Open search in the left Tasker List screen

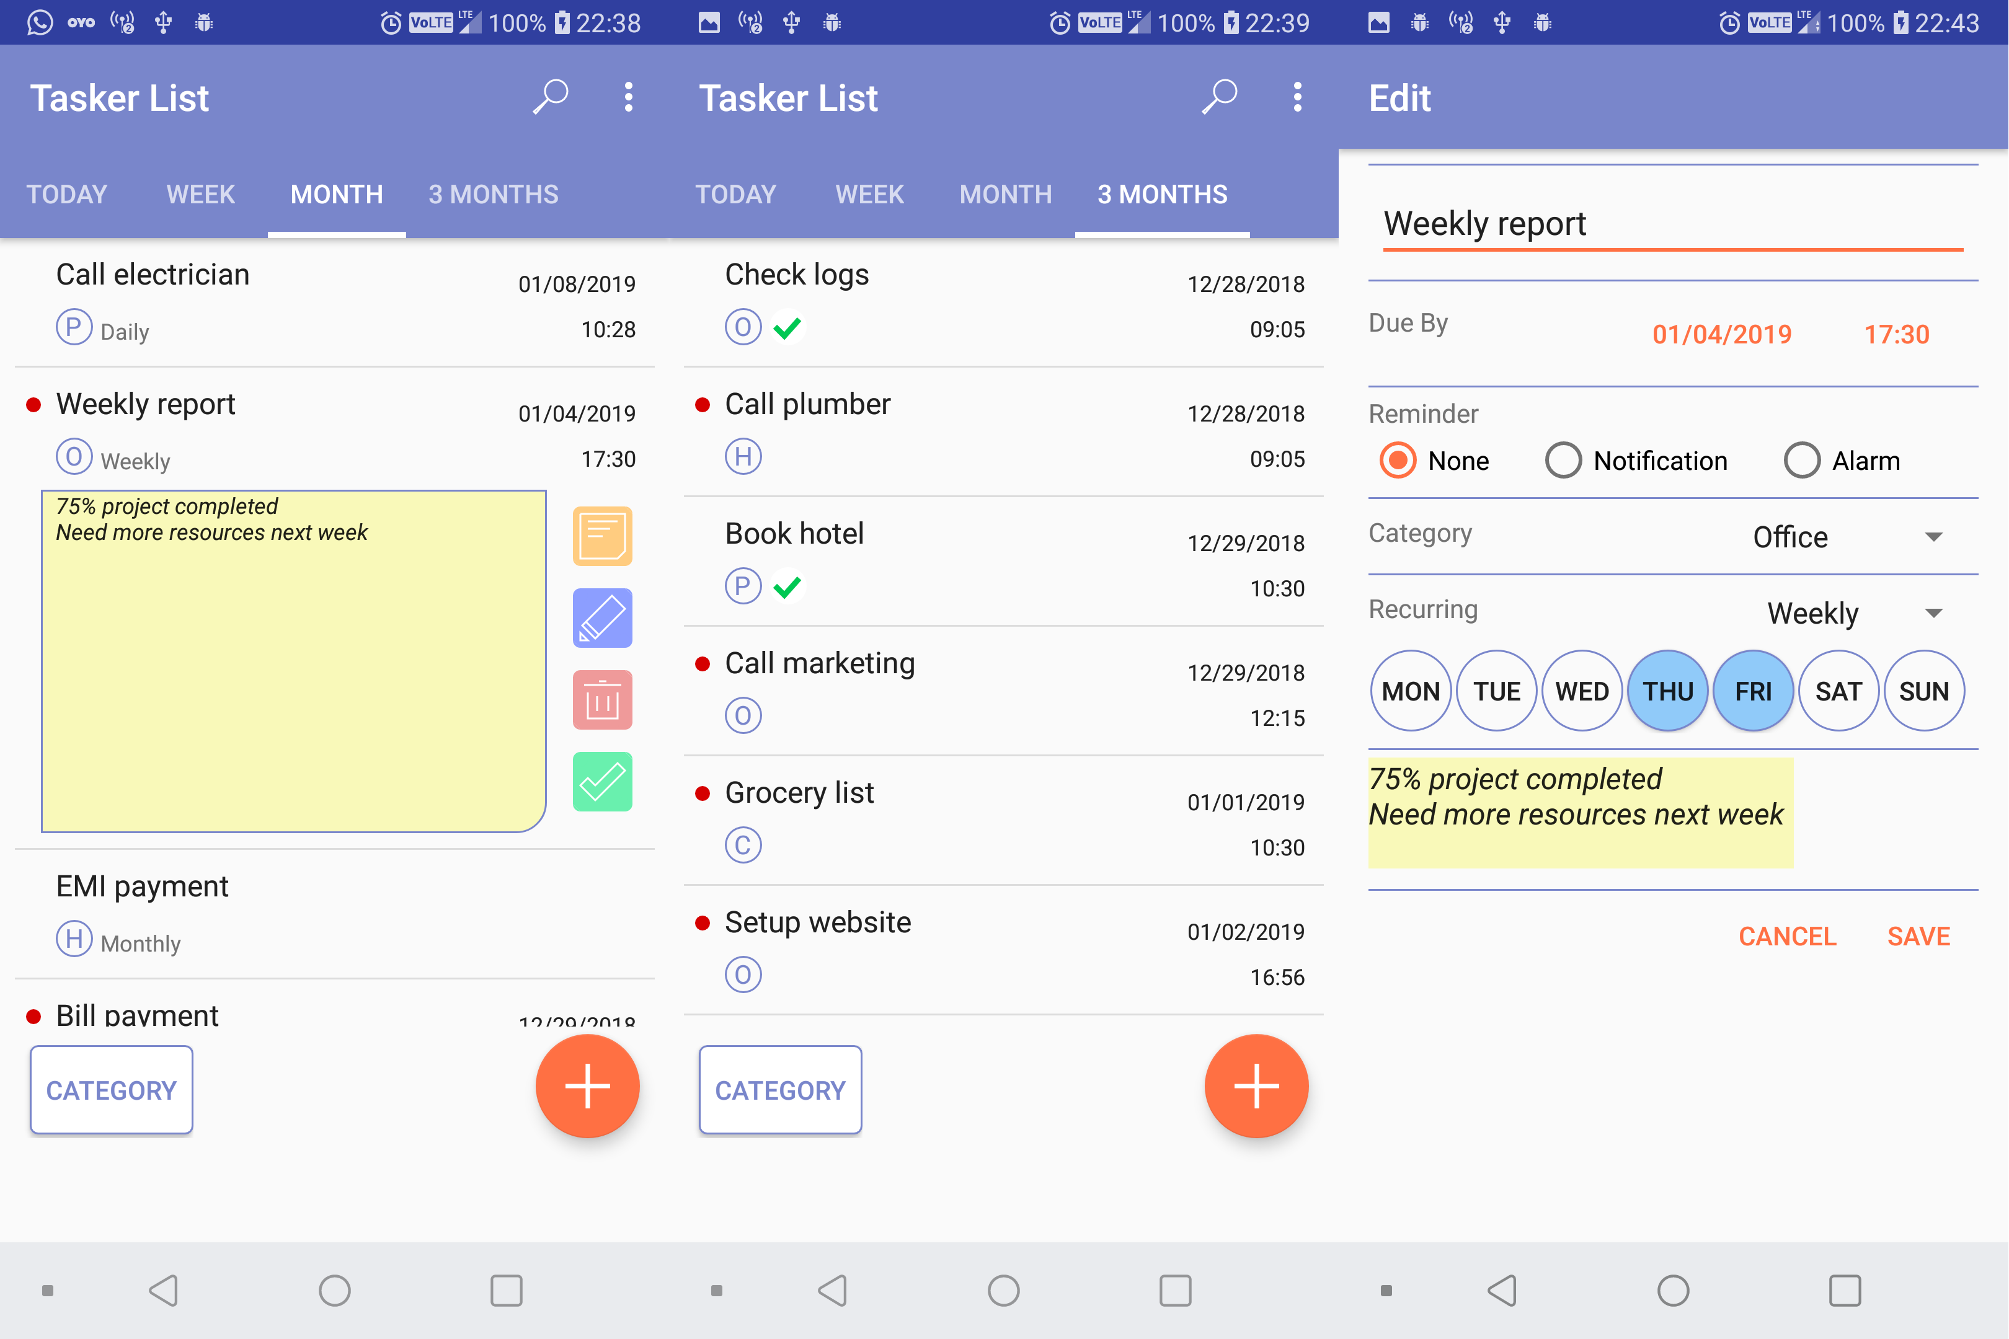[551, 97]
